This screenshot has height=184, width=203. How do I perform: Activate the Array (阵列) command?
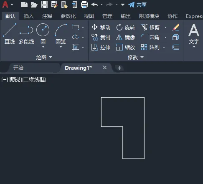(150, 47)
